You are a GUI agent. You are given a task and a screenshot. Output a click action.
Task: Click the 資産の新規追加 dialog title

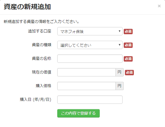[27, 7]
